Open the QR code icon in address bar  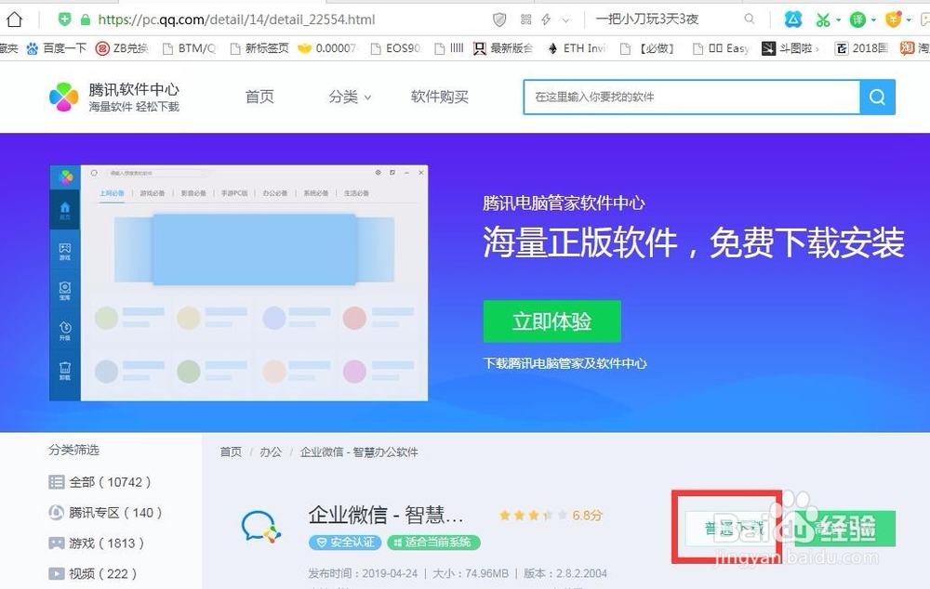[x=526, y=20]
